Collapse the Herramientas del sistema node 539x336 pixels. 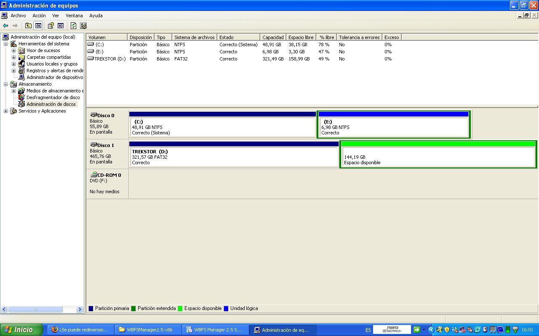coord(6,44)
